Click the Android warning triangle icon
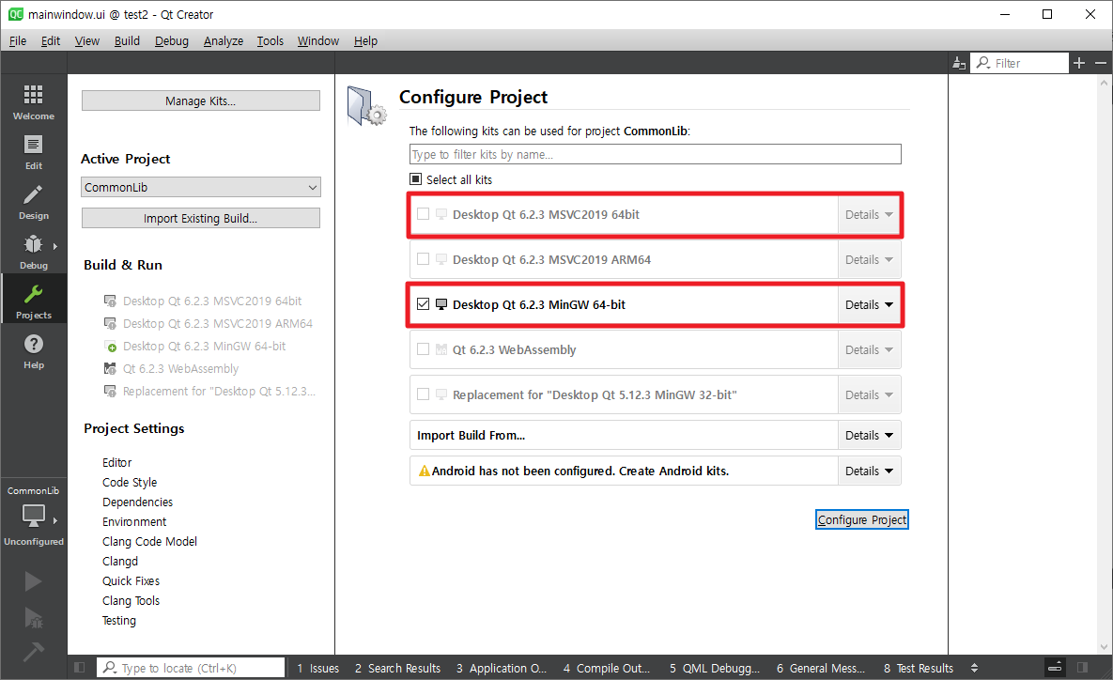Image resolution: width=1113 pixels, height=680 pixels. 425,471
